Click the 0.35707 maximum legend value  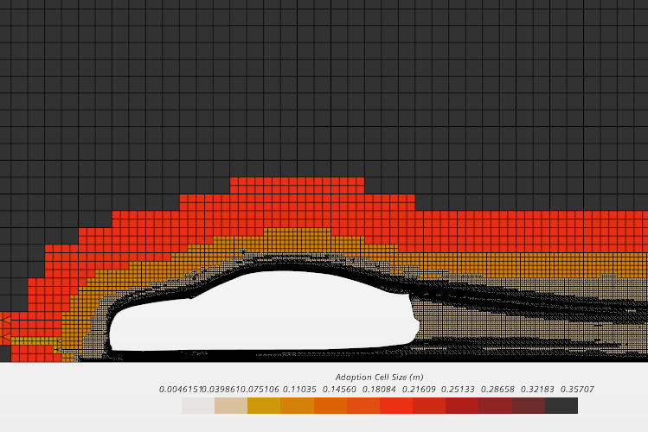point(577,390)
